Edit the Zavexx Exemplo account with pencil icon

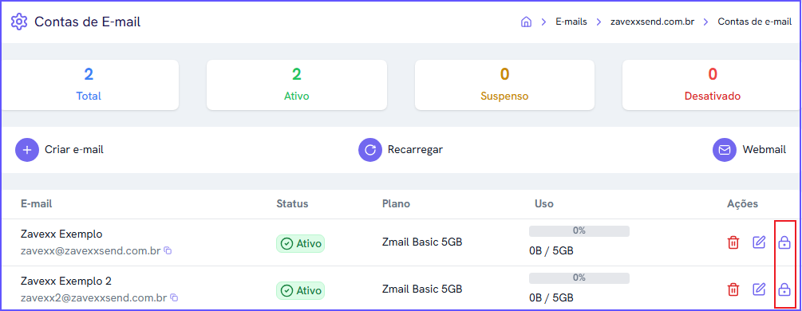click(759, 242)
